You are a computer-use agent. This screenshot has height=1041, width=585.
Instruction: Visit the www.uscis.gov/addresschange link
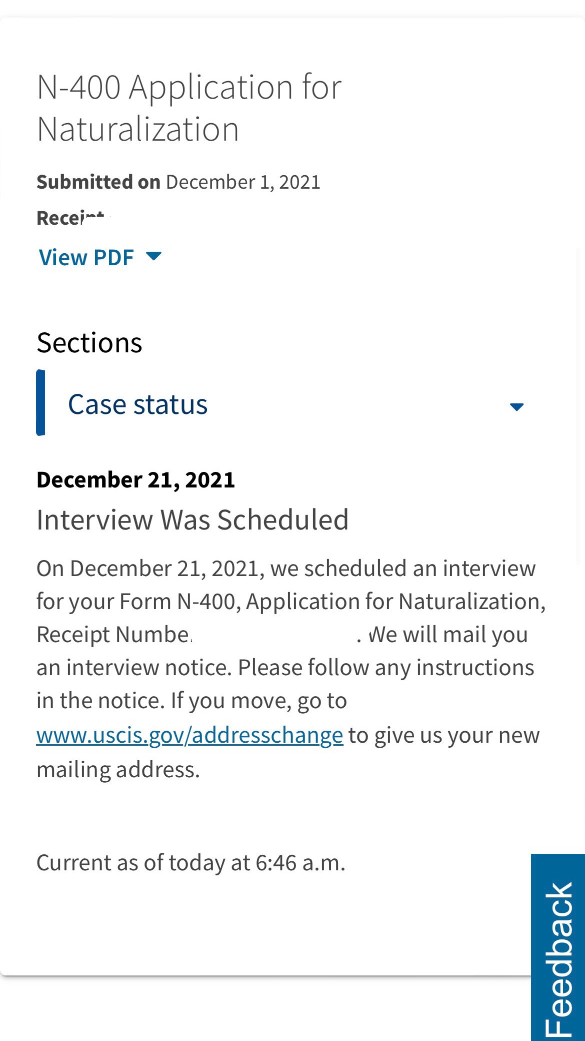tap(190, 735)
